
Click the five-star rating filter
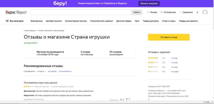point(153,58)
